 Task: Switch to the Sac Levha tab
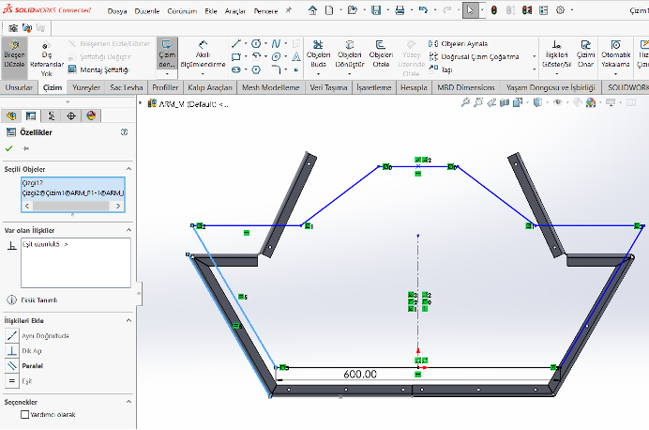click(127, 87)
